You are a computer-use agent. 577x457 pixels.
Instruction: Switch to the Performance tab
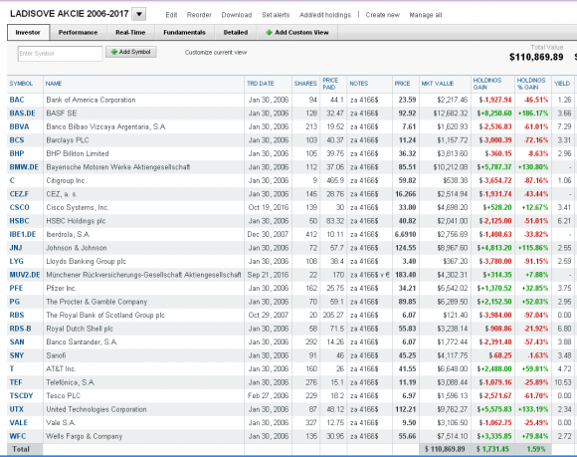78,33
